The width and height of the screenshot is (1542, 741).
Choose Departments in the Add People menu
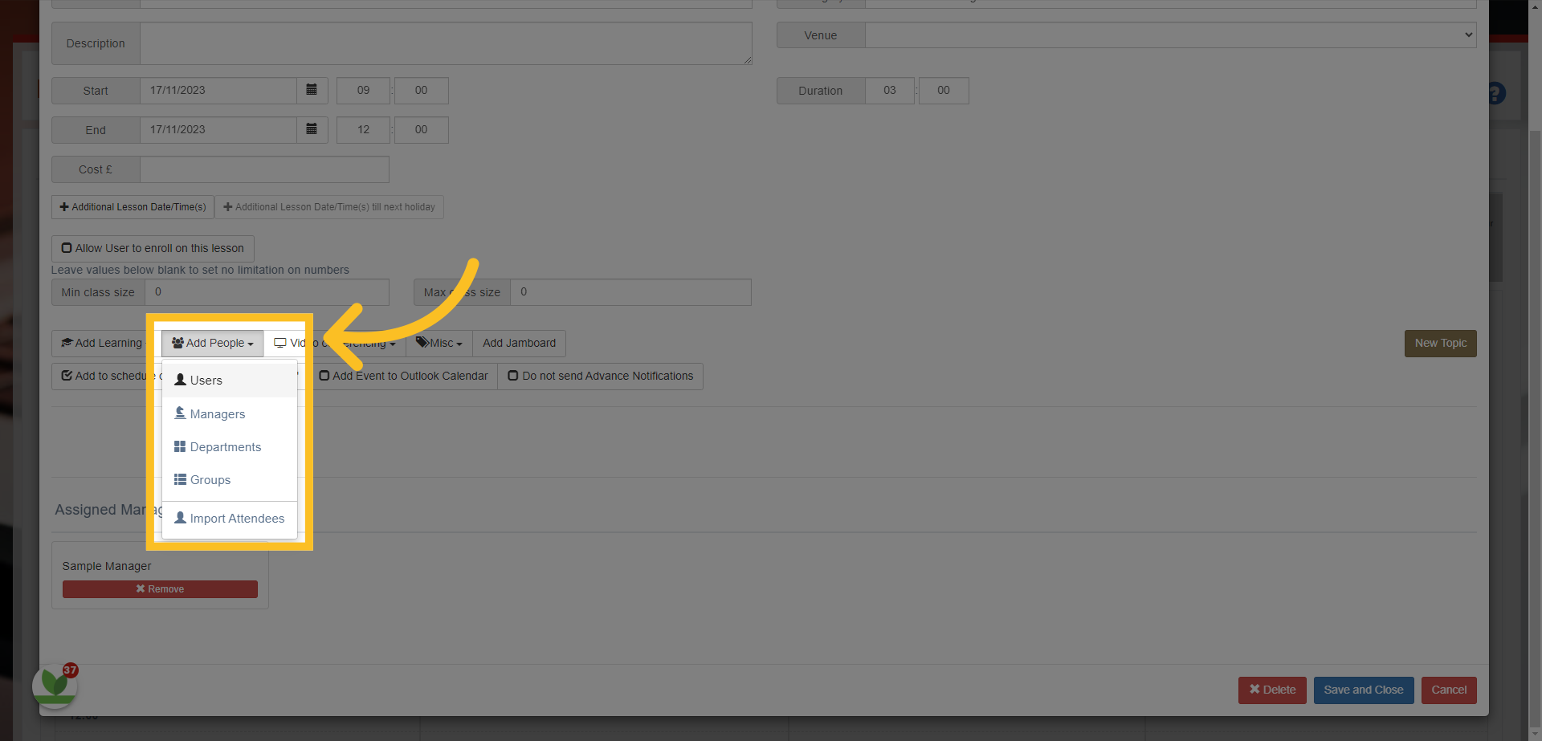click(230, 446)
